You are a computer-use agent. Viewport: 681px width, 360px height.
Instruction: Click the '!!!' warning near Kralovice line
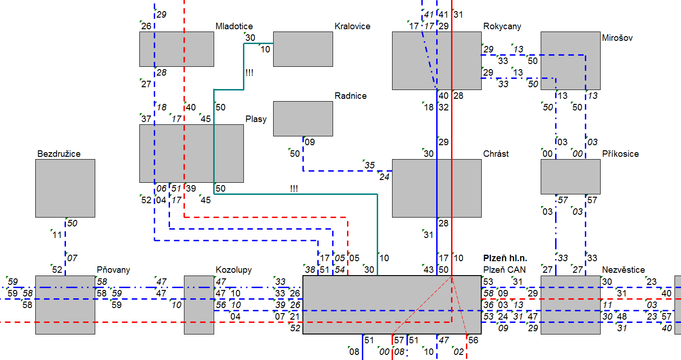(249, 73)
